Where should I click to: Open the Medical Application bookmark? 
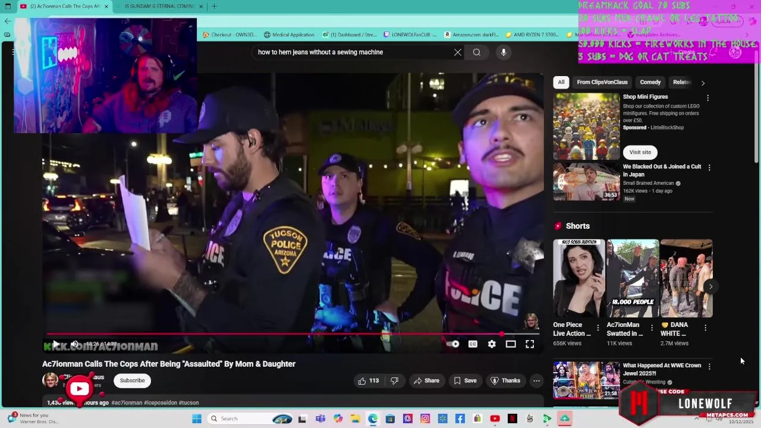pos(289,34)
